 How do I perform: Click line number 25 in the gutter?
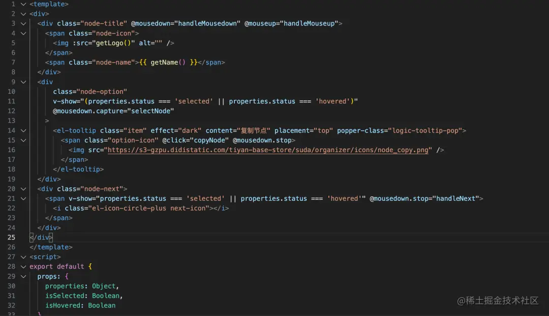[x=11, y=237]
